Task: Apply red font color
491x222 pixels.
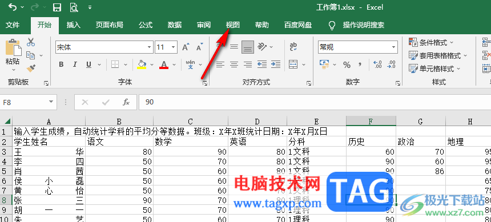Action: click(164, 64)
